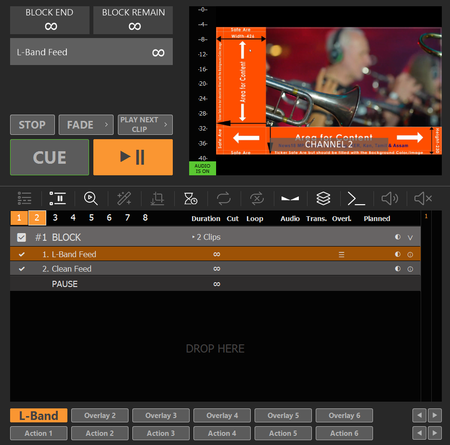
Task: Switch to playlist tab 7
Action: [x=127, y=218]
